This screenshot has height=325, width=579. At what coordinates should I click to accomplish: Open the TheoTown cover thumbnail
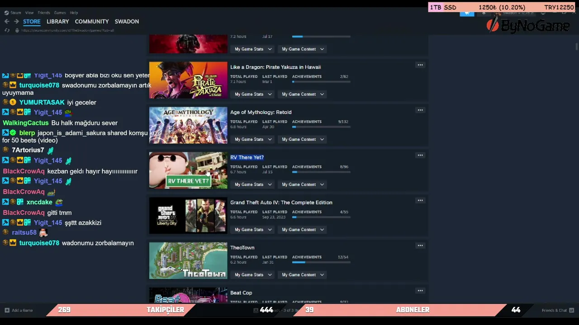(x=188, y=260)
